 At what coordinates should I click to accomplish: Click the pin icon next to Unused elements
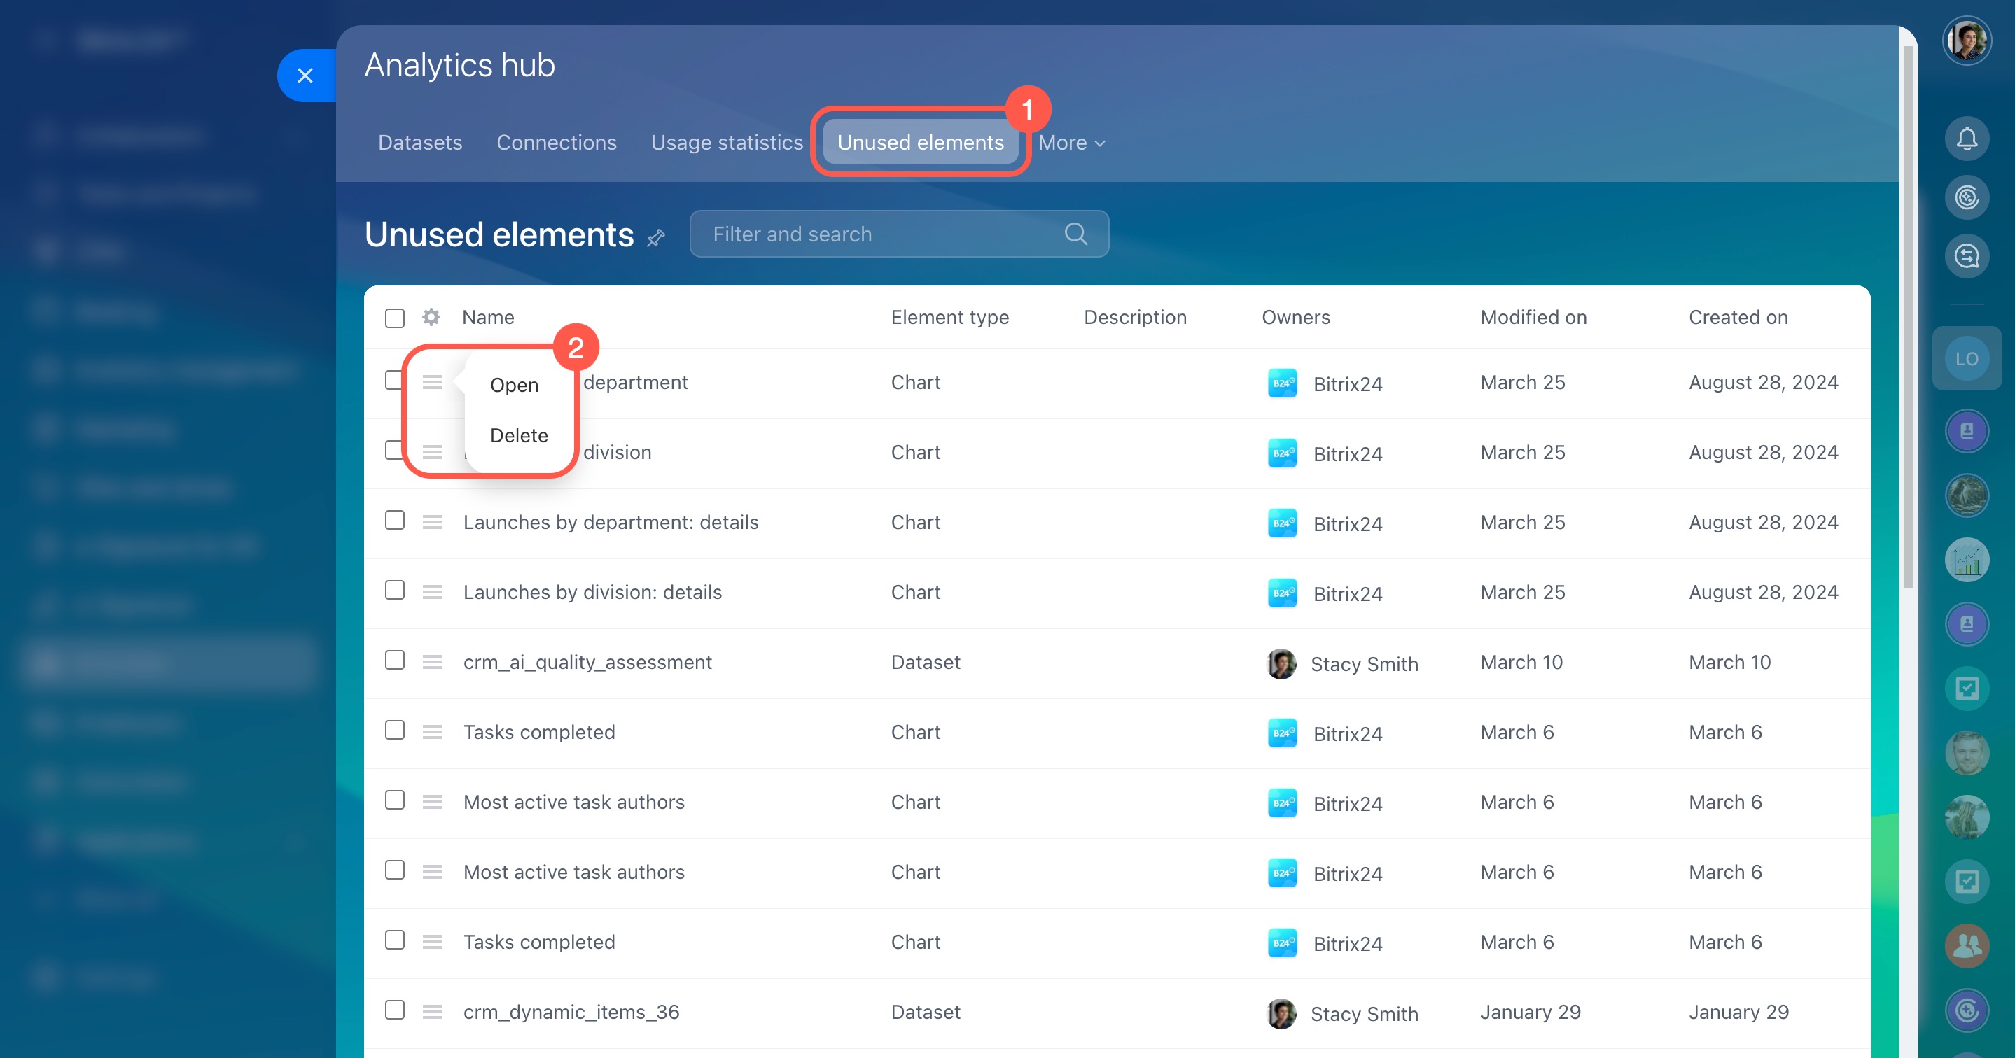click(x=655, y=237)
